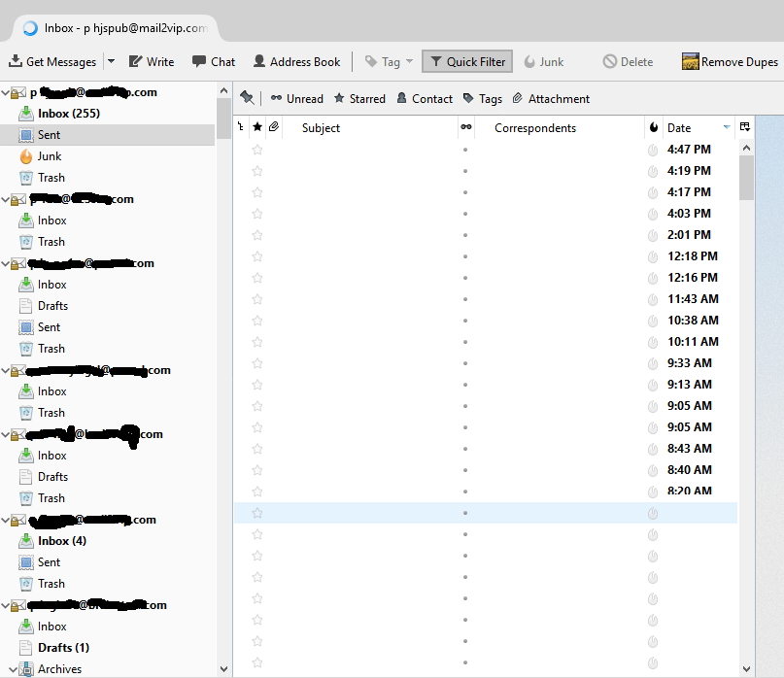Open the Get Messages dropdown arrow
This screenshot has width=784, height=678.
(x=111, y=61)
